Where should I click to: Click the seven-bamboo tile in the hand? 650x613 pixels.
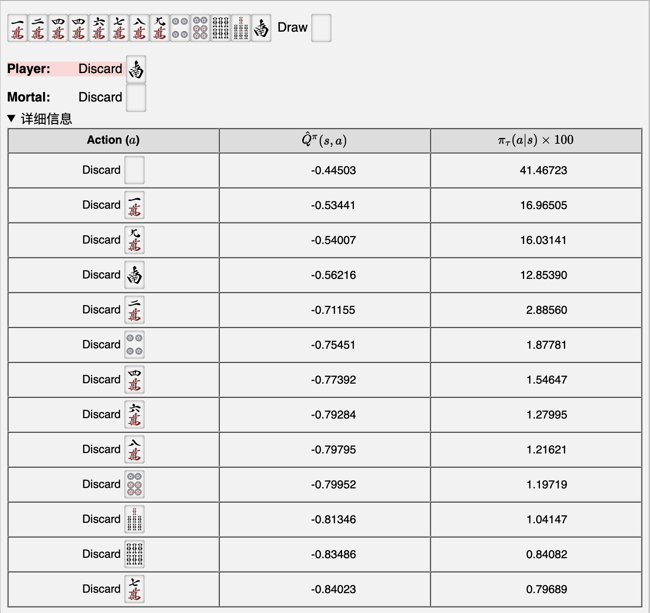tap(241, 28)
